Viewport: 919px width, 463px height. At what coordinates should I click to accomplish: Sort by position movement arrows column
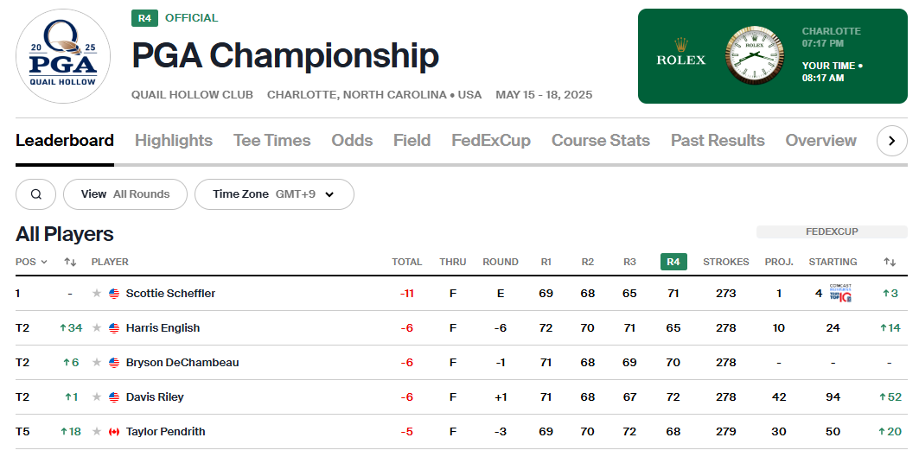(x=70, y=262)
